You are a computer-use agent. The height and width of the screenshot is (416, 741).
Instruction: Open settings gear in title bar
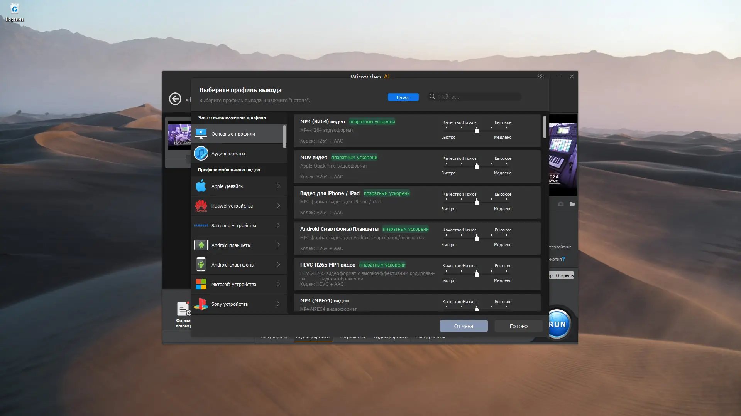pyautogui.click(x=540, y=76)
